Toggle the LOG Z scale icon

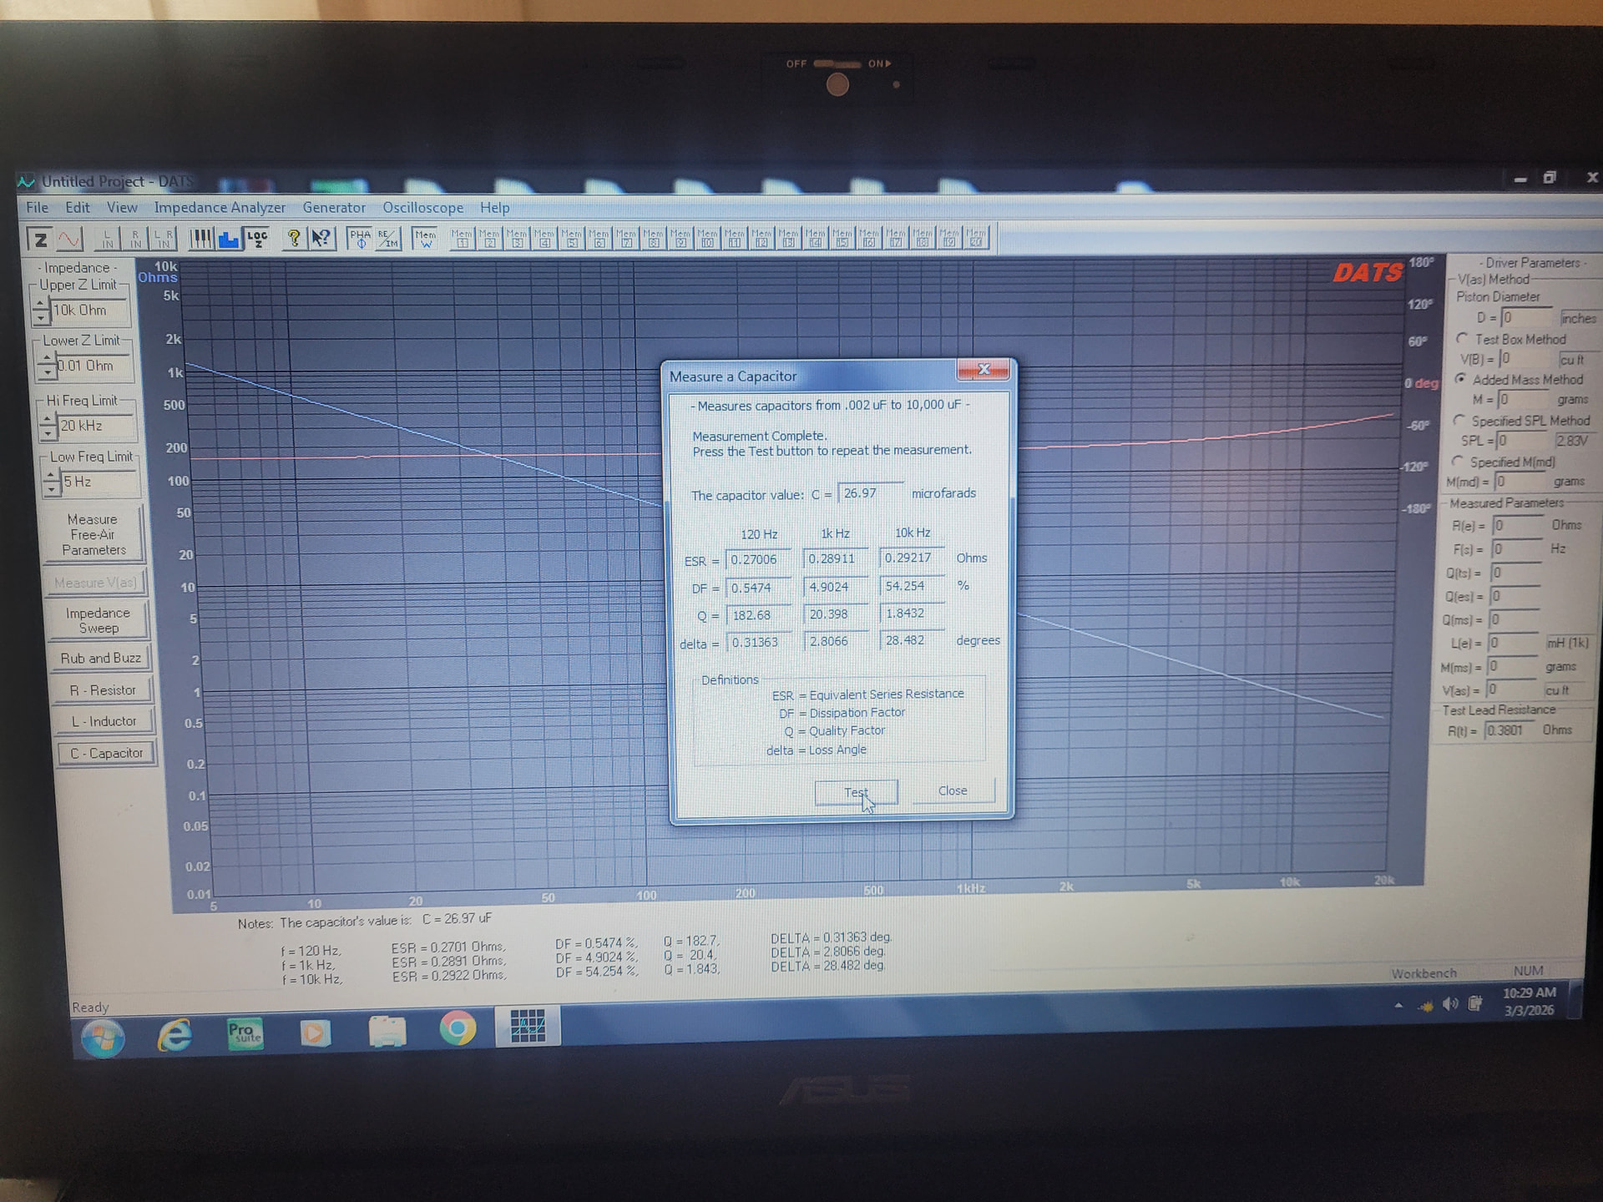pos(256,240)
